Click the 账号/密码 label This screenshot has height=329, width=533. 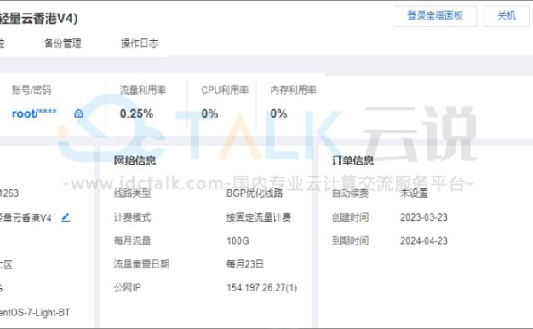click(32, 89)
